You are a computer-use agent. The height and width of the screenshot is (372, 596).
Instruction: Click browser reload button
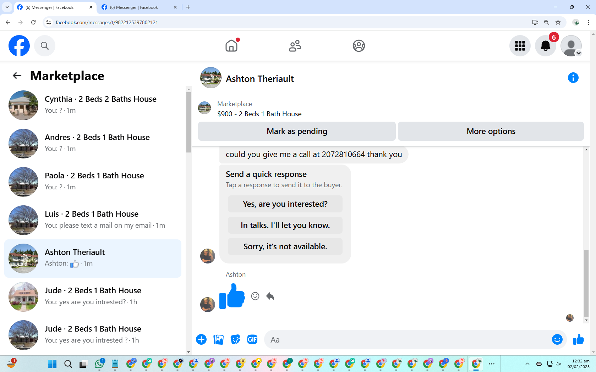[x=33, y=22]
